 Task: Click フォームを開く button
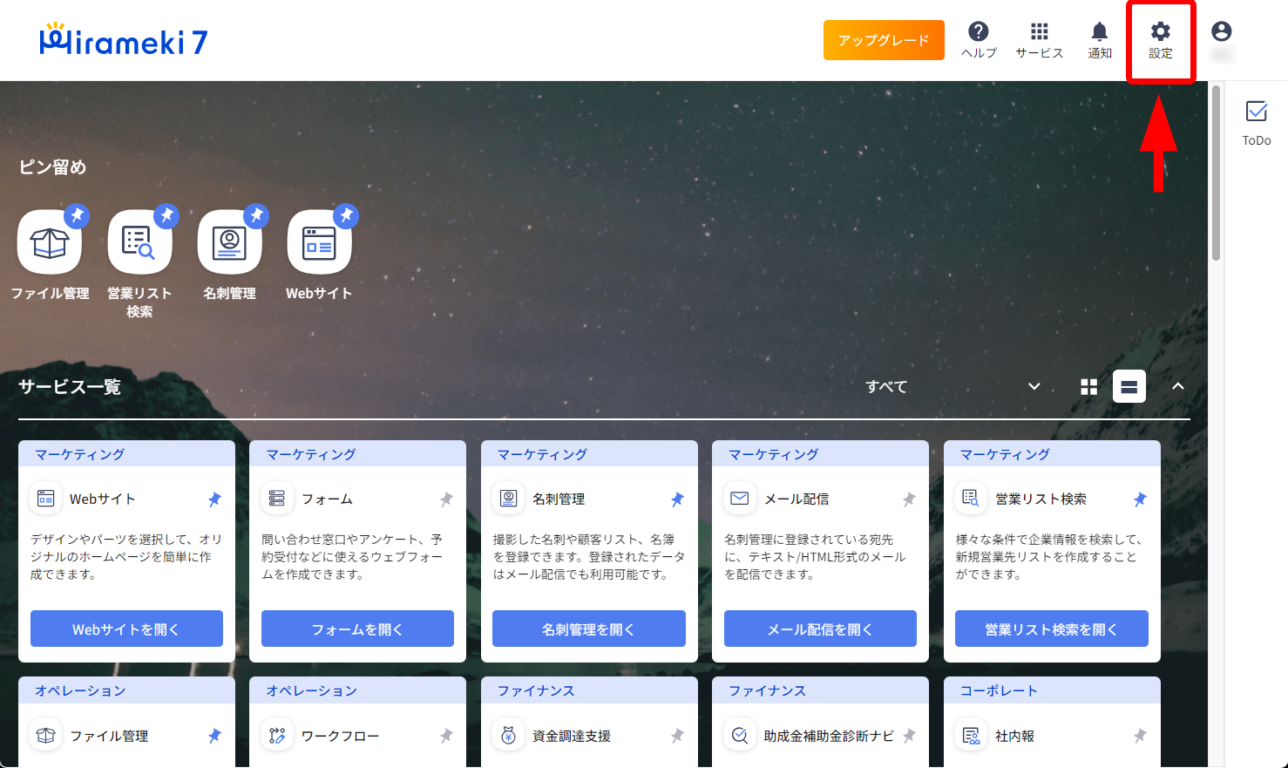(x=357, y=629)
